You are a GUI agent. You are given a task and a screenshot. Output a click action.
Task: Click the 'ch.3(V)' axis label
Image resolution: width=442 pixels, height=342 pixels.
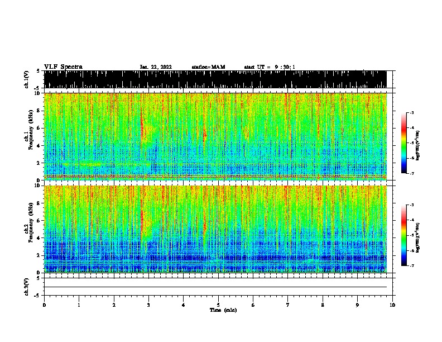[26, 287]
